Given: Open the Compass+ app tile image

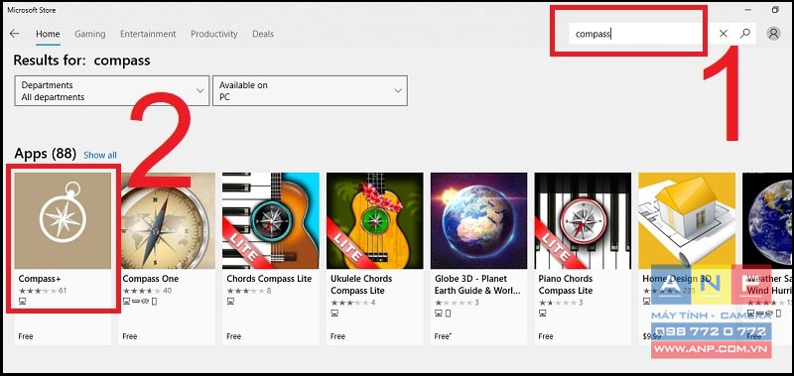Looking at the screenshot, I should pos(63,220).
